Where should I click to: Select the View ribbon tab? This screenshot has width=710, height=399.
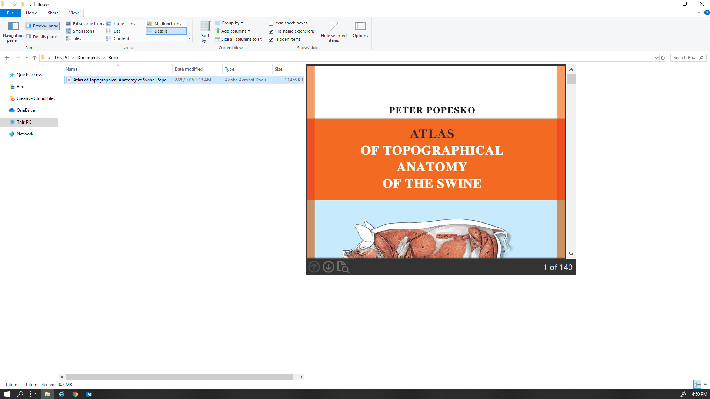74,13
